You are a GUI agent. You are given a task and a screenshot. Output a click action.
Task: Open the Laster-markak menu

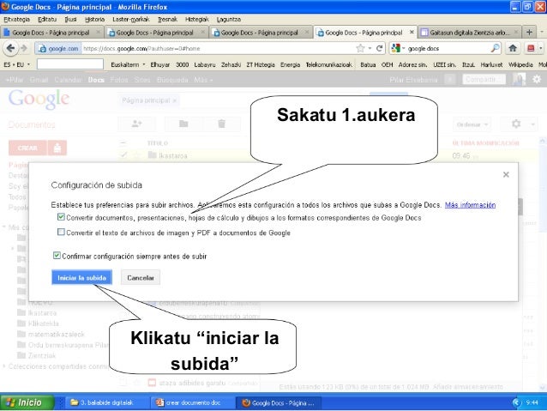pos(131,19)
